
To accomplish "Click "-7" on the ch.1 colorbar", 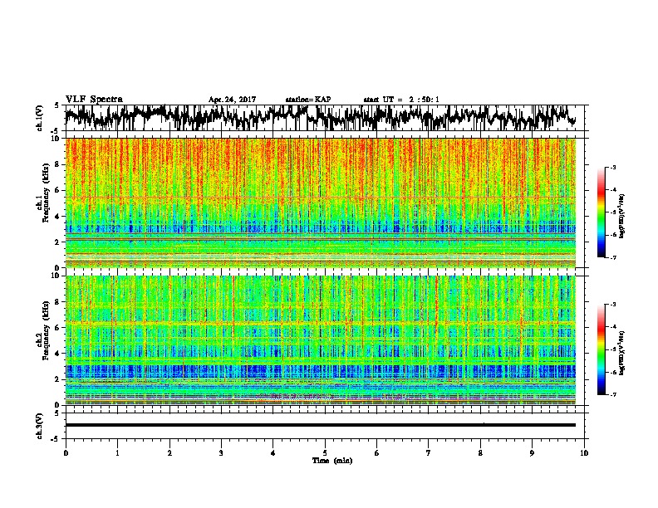I will click(x=613, y=257).
